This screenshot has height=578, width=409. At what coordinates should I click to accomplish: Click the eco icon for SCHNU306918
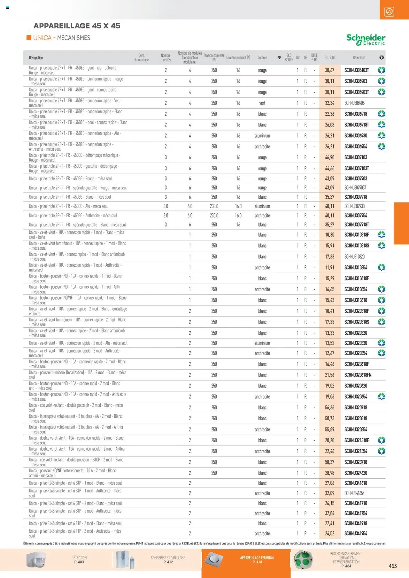[x=382, y=114]
